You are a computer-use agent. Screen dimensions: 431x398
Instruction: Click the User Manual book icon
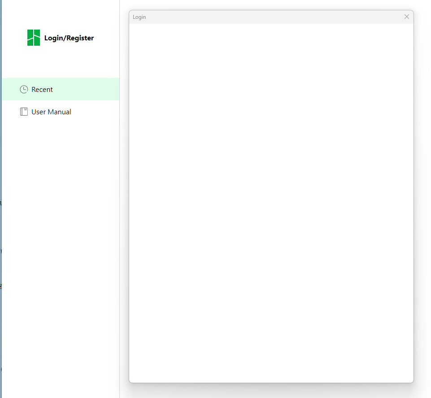(24, 112)
